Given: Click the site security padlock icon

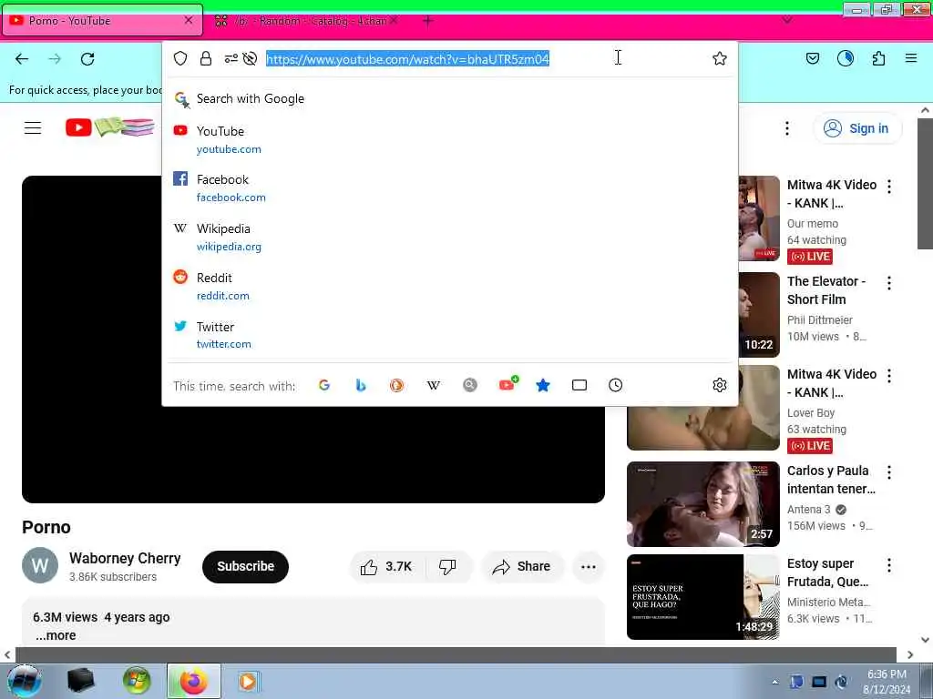Looking at the screenshot, I should pyautogui.click(x=206, y=58).
